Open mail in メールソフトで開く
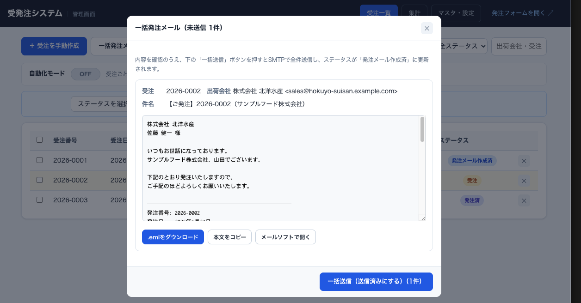The width and height of the screenshot is (581, 303). pyautogui.click(x=285, y=237)
